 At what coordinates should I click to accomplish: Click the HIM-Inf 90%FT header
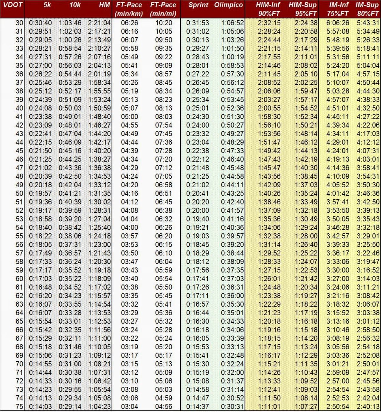pos(268,9)
